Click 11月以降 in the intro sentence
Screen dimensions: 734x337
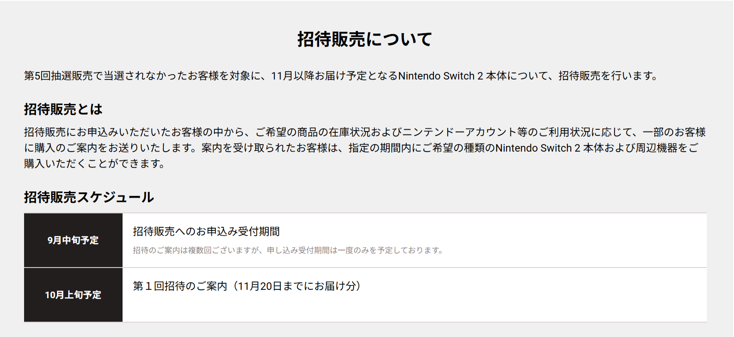pyautogui.click(x=292, y=76)
